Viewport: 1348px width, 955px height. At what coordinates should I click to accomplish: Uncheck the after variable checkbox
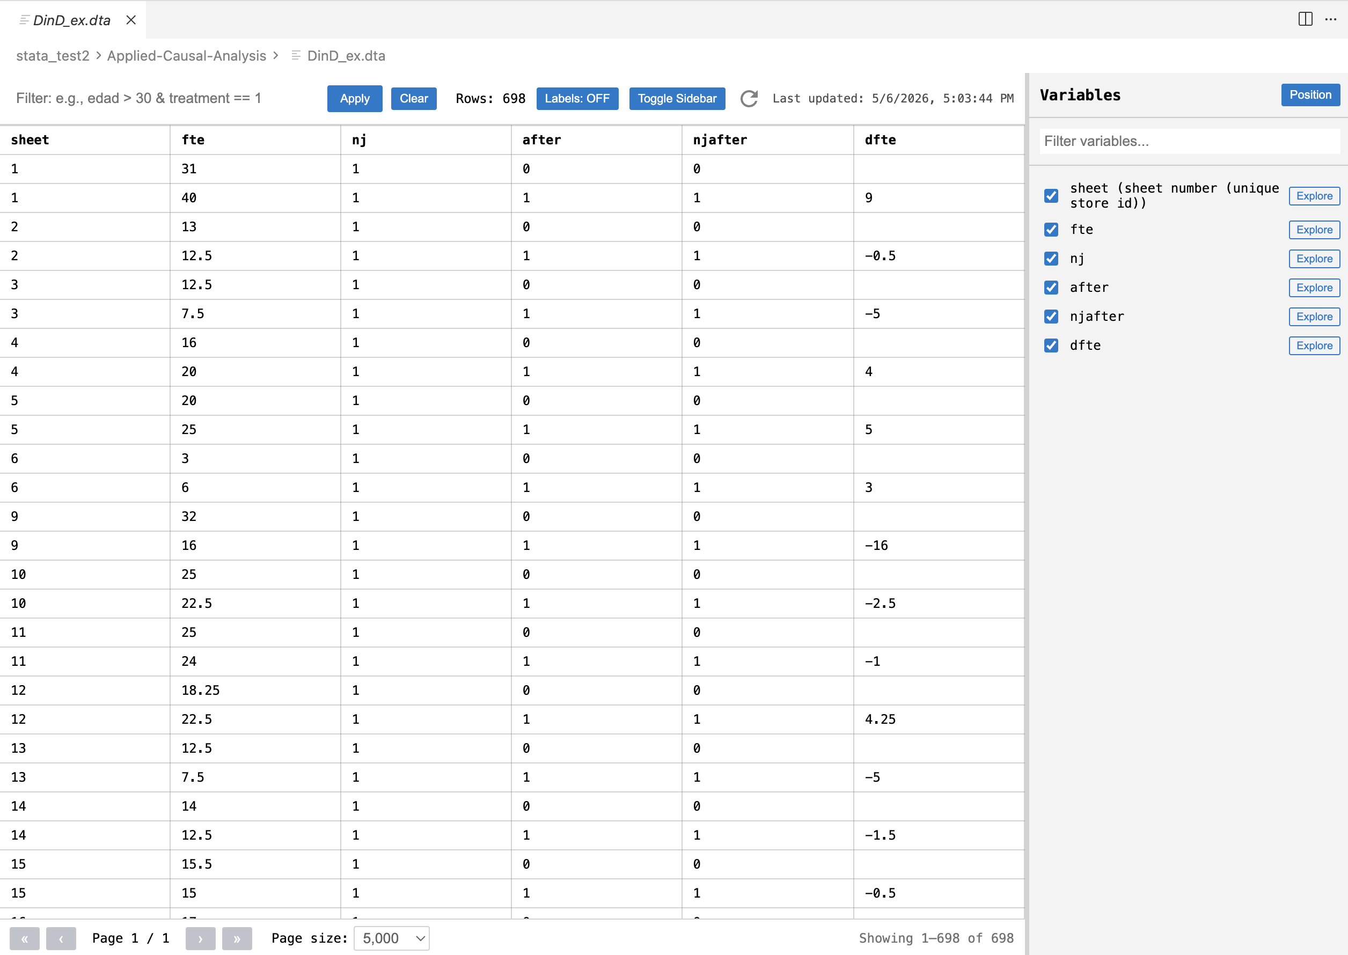point(1051,288)
